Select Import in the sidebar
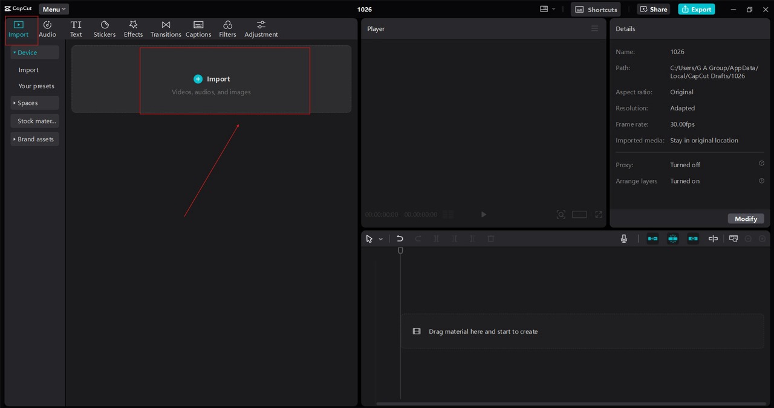The height and width of the screenshot is (408, 774). [28, 70]
